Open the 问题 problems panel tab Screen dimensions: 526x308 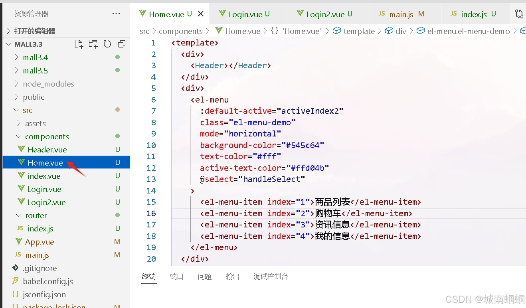point(204,276)
